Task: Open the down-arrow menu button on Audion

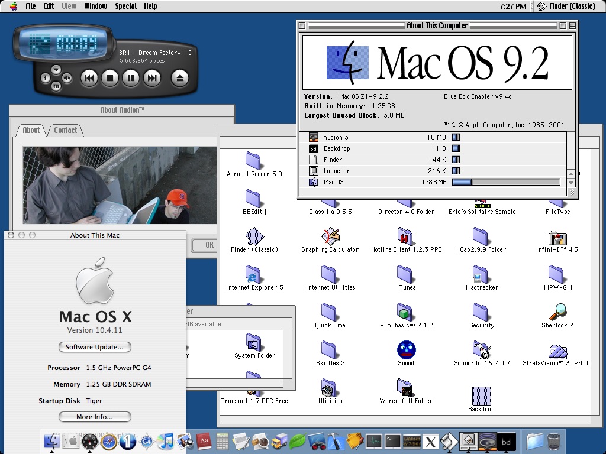Action: [x=56, y=70]
